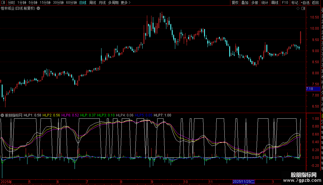Expand the 更多 periods menu
The image size is (323, 185).
tap(125, 3)
